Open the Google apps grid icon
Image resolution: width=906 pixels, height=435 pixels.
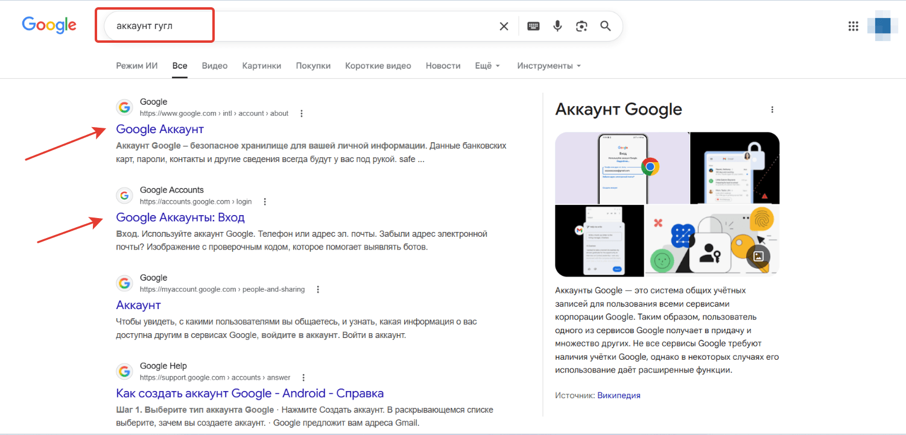tap(853, 26)
